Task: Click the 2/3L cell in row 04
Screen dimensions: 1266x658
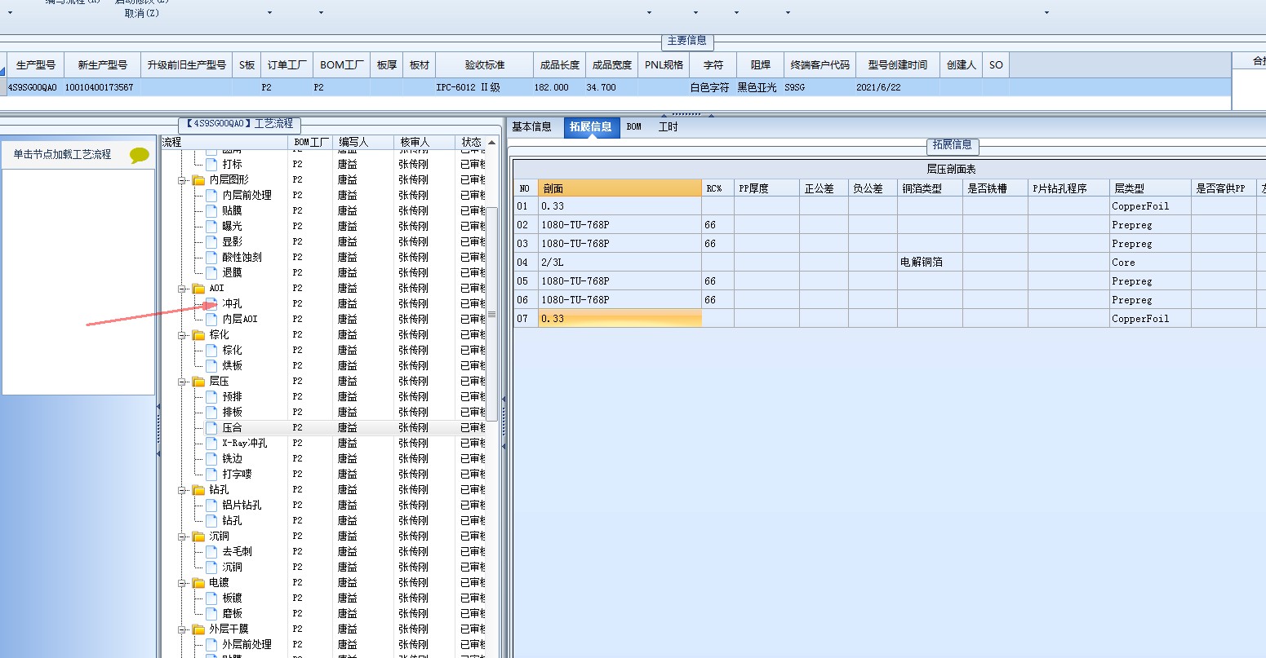Action: click(620, 263)
